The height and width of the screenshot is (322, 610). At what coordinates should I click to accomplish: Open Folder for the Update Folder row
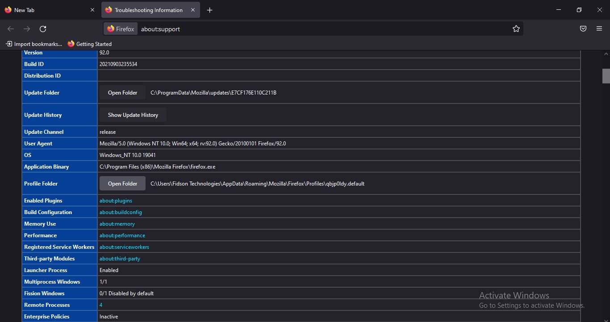(122, 93)
